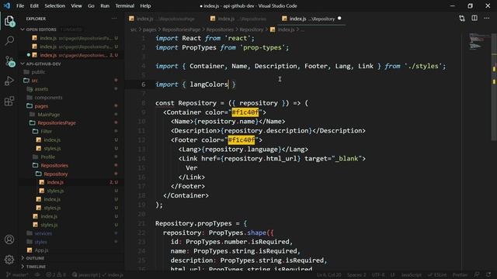Collapse the RepositoriesPage folder
The width and height of the screenshot is (497, 279).
click(x=57, y=122)
